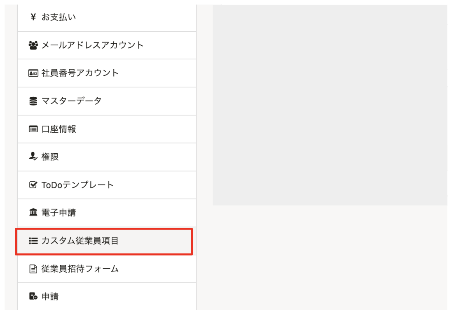455x314 pixels.
Task: Open the 権限 settings entry
Action: click(x=50, y=157)
